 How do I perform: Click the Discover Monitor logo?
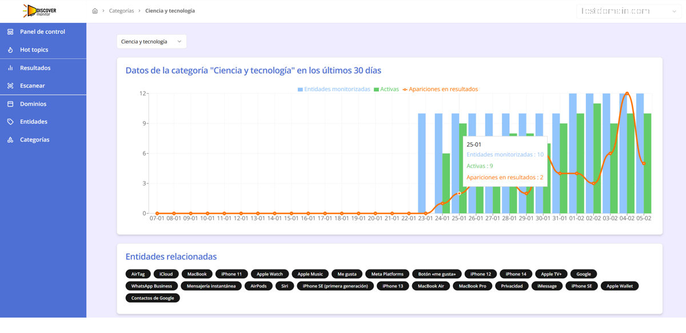[x=39, y=11]
